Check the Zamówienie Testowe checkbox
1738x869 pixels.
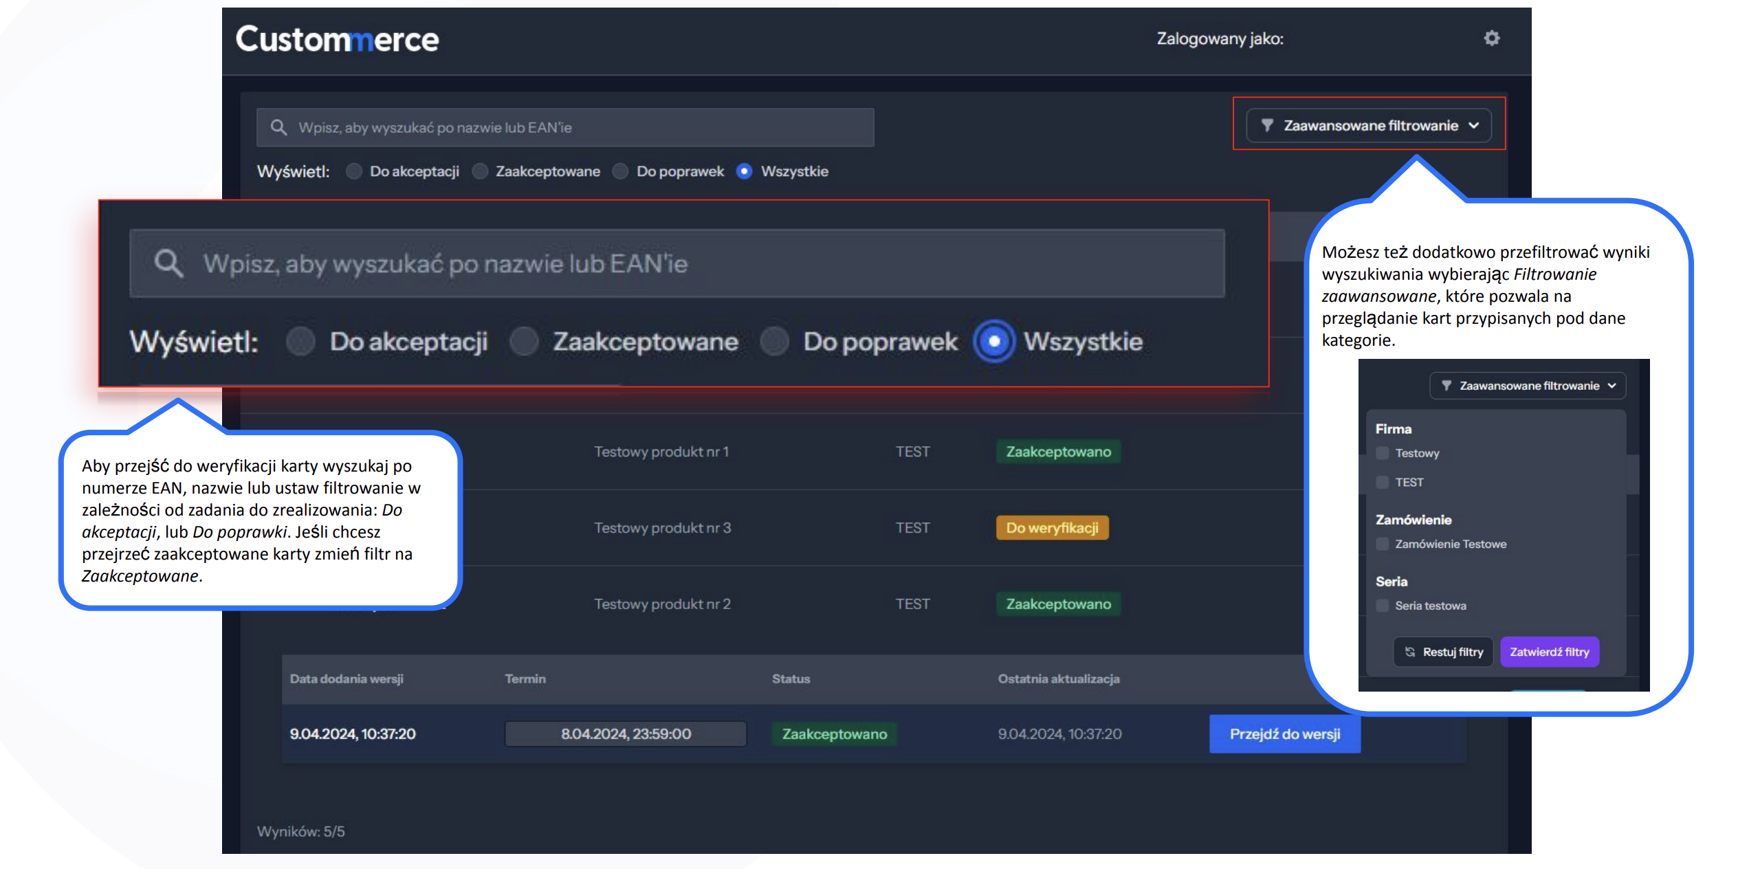pos(1381,544)
